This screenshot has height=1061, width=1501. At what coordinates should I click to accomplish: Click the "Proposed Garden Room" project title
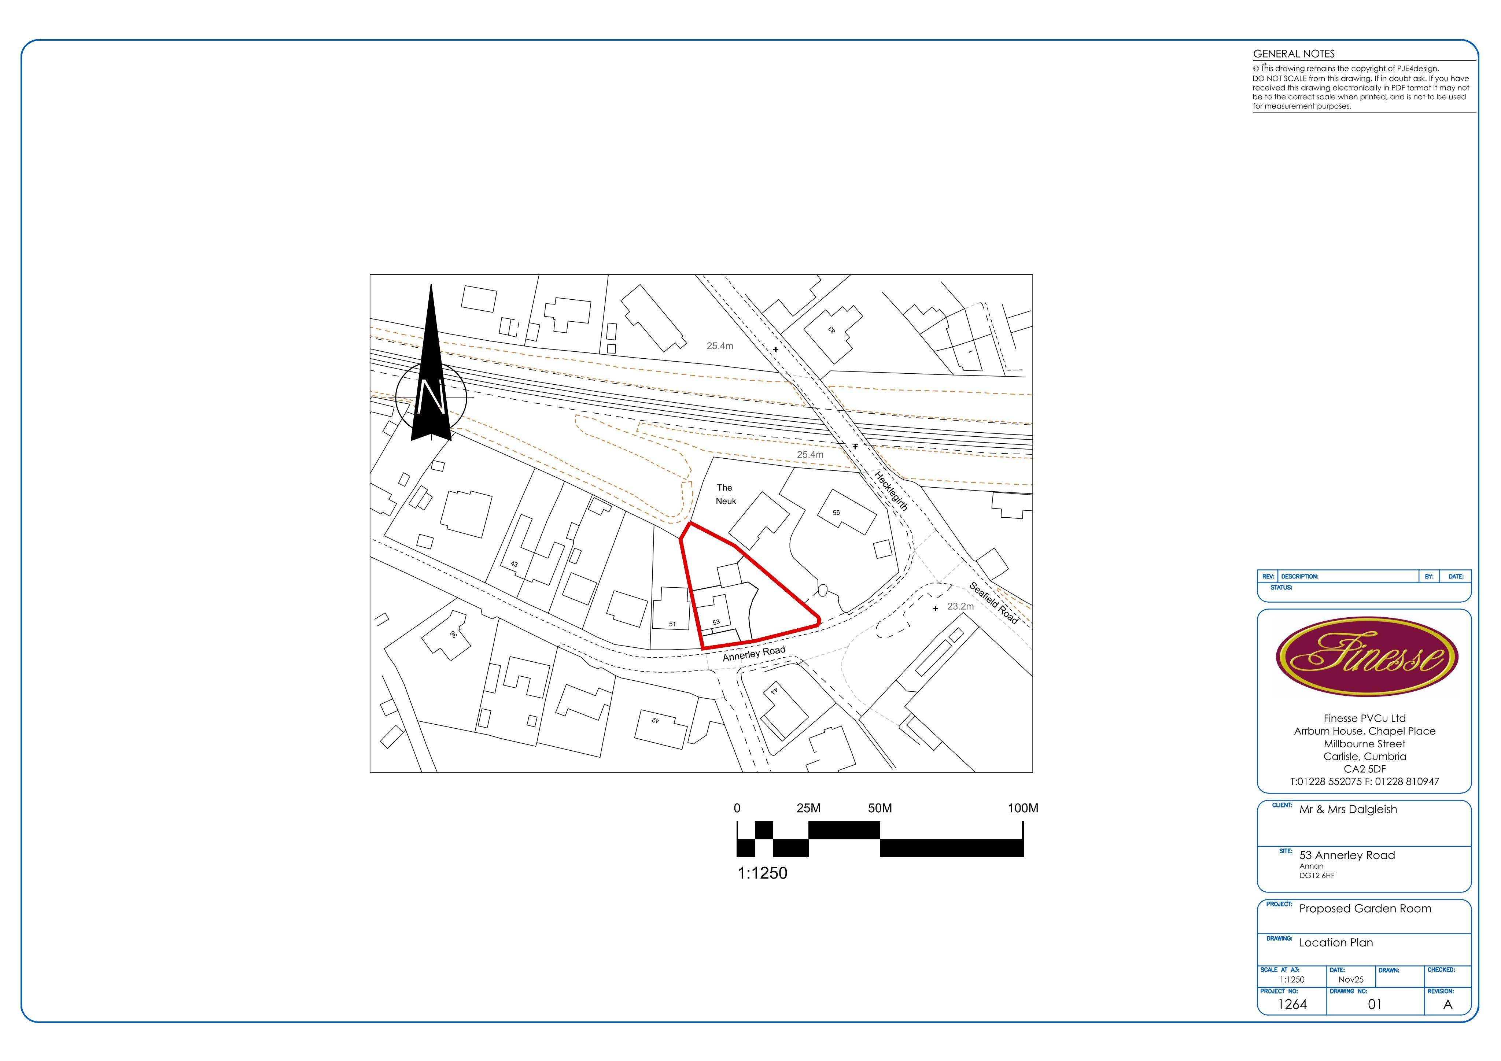pos(1365,909)
